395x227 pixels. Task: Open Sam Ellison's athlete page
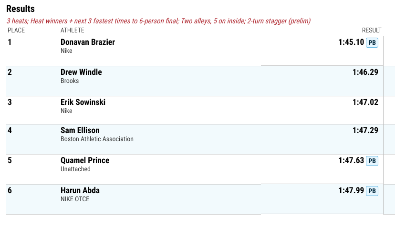click(x=80, y=130)
